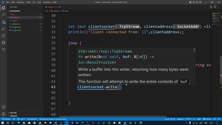Open Microsoft Edge from taskbar
This screenshot has height=125, width=222.
click(18, 123)
